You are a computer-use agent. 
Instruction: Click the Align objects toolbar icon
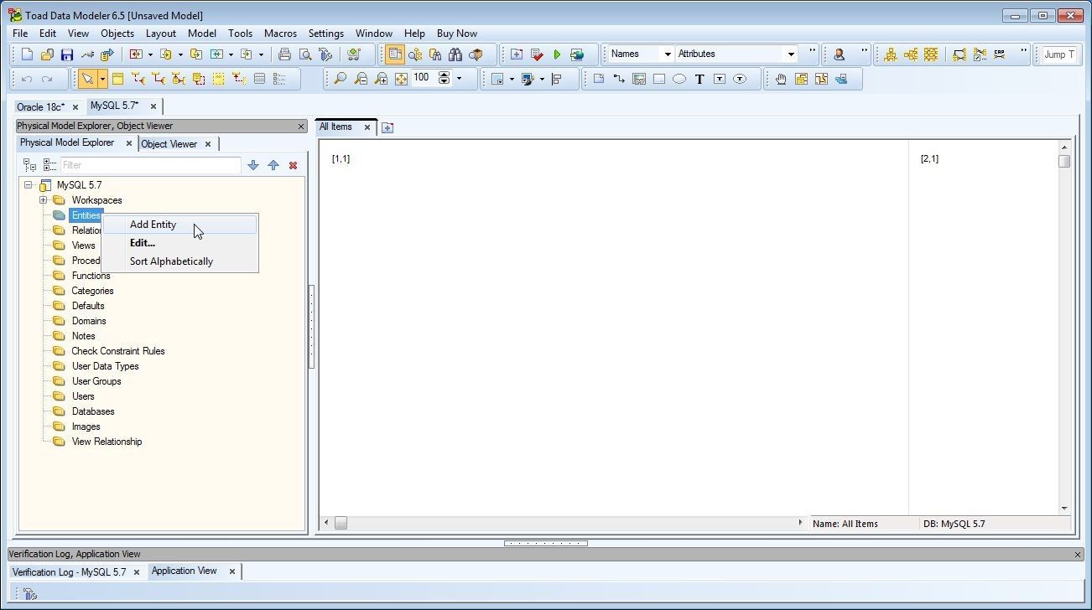(557, 79)
